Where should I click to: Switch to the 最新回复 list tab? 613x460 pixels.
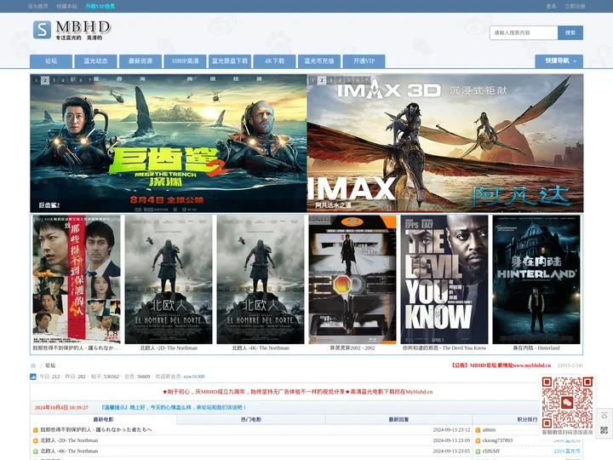coord(398,419)
